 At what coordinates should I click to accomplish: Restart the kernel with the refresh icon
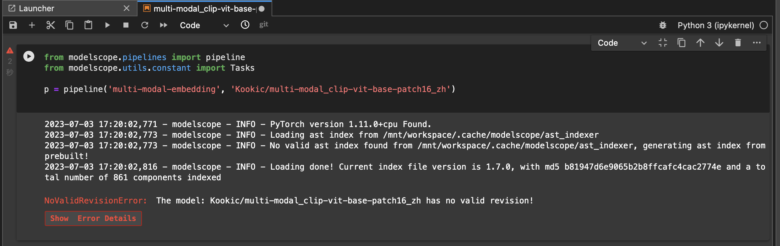tap(145, 25)
